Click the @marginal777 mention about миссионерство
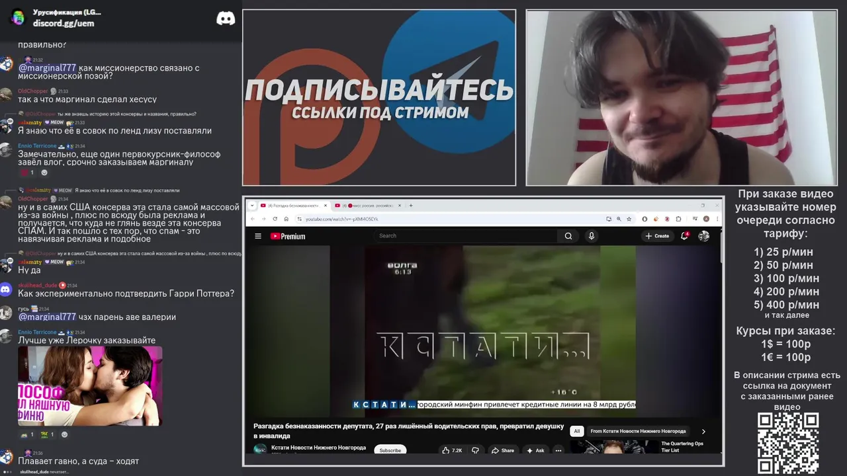 click(47, 68)
